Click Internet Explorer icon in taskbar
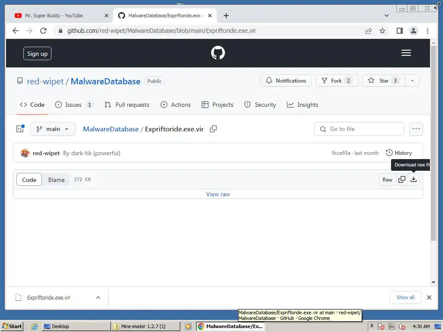Screen dimensions: 443x332 [34, 326]
